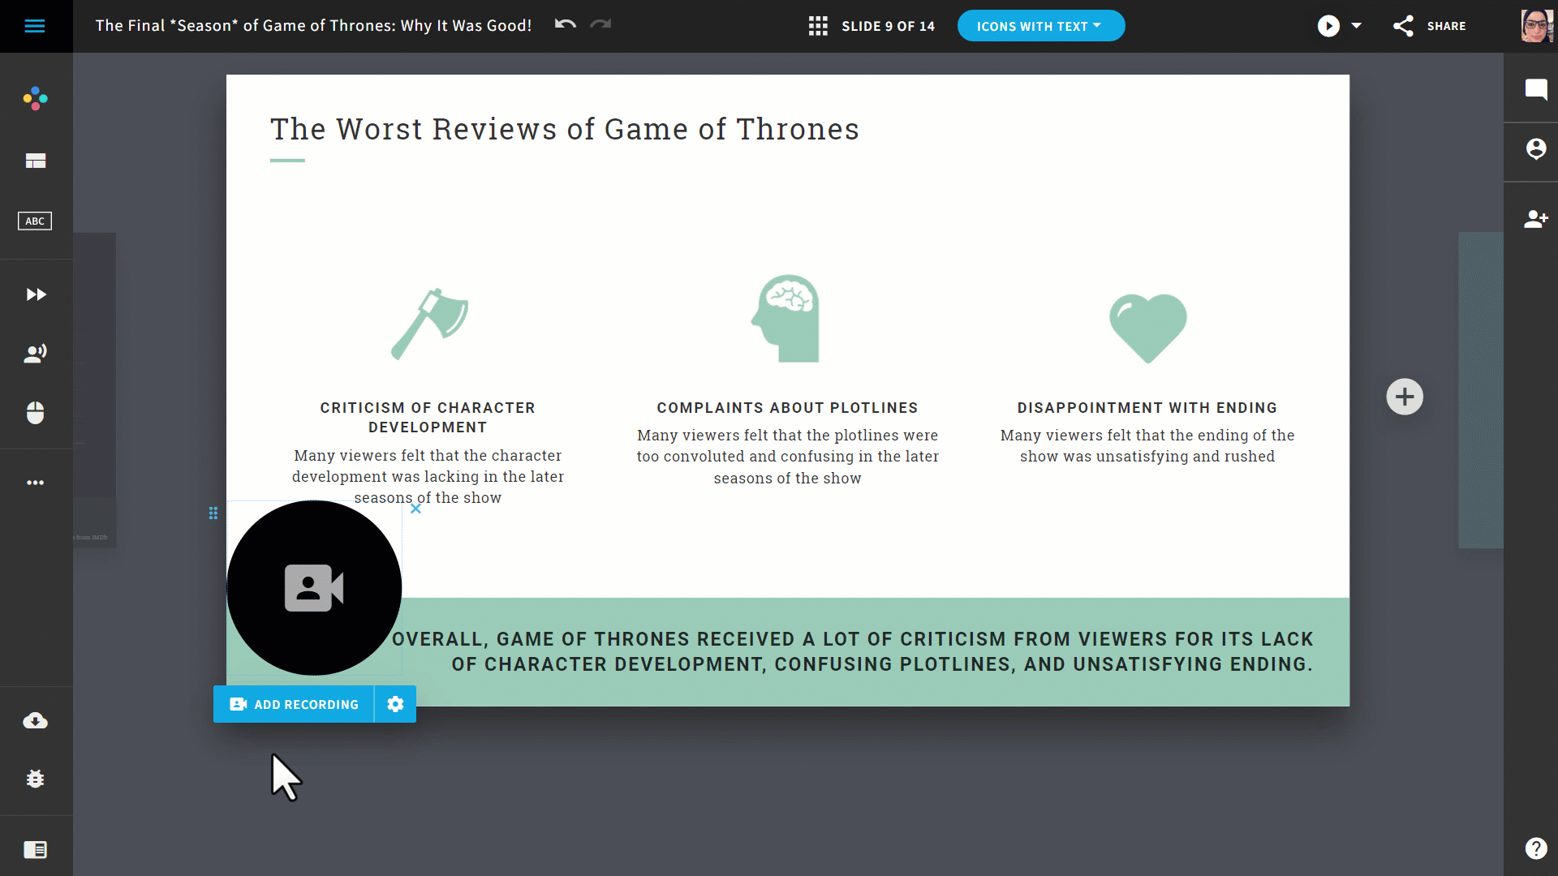Select the heart icon on the slide
Viewport: 1558px width, 876px height.
click(1147, 328)
